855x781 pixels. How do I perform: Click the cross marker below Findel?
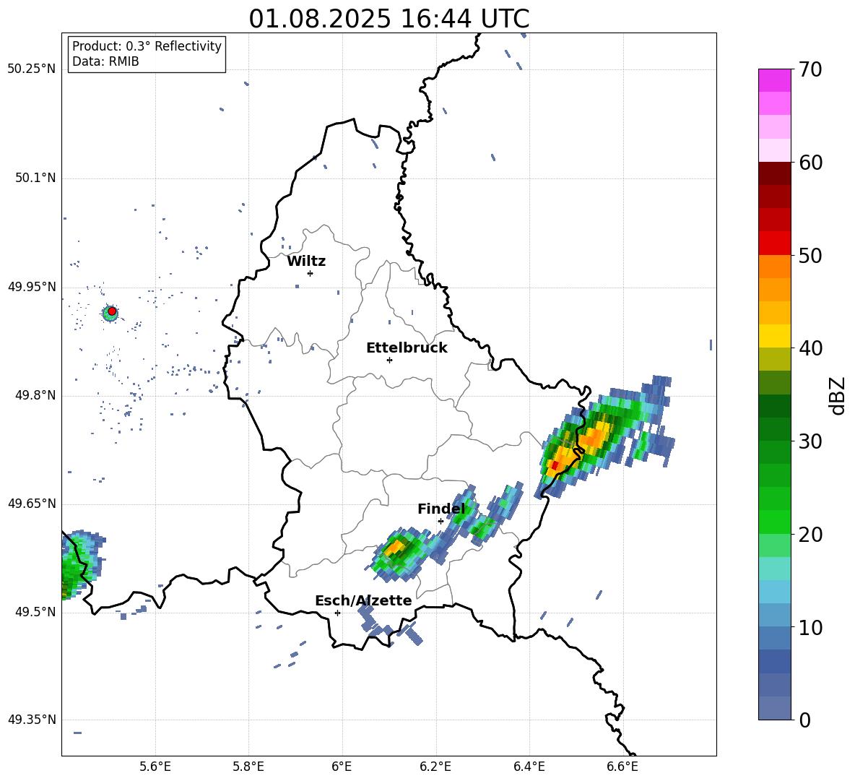click(440, 522)
